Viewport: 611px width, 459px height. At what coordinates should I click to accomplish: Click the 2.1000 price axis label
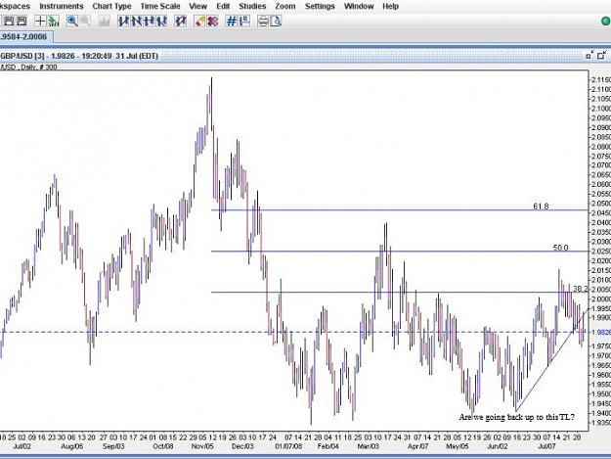tap(601, 109)
